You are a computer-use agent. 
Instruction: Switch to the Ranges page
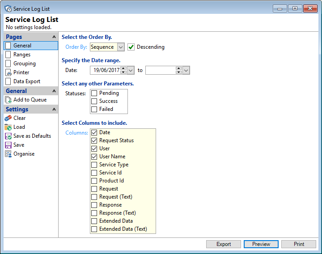tap(22, 55)
